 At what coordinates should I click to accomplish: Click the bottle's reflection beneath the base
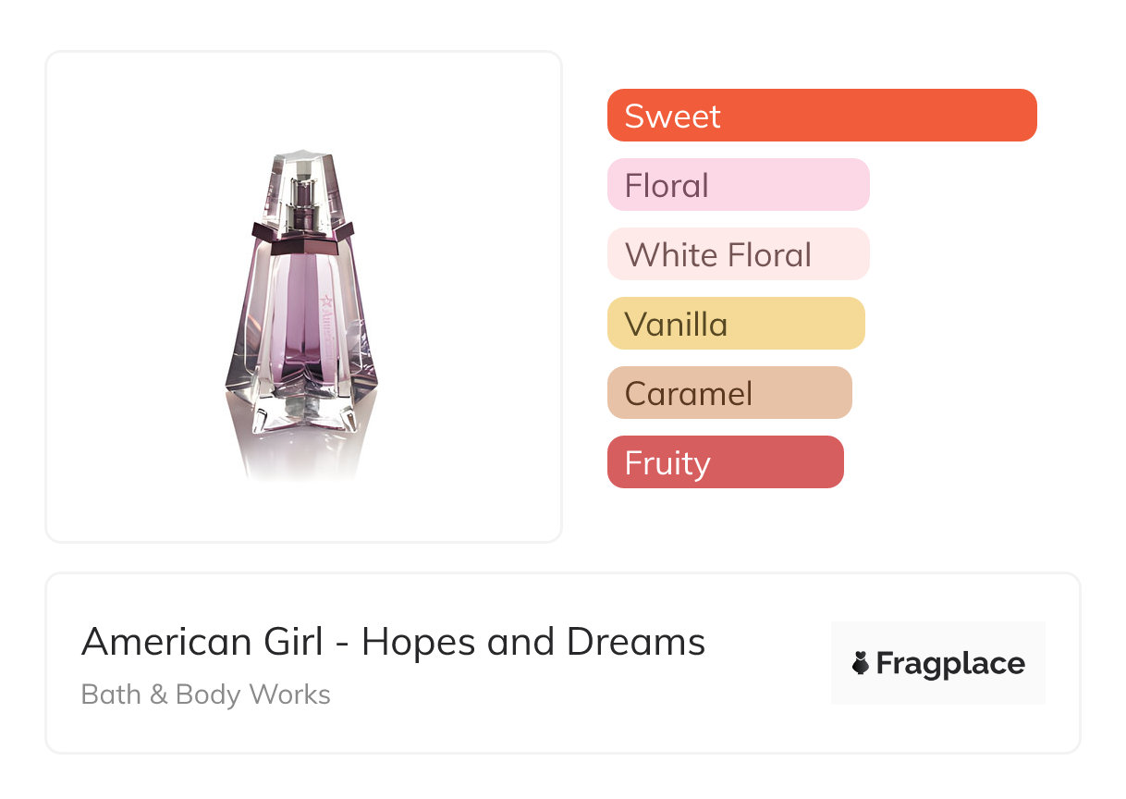pos(301,458)
